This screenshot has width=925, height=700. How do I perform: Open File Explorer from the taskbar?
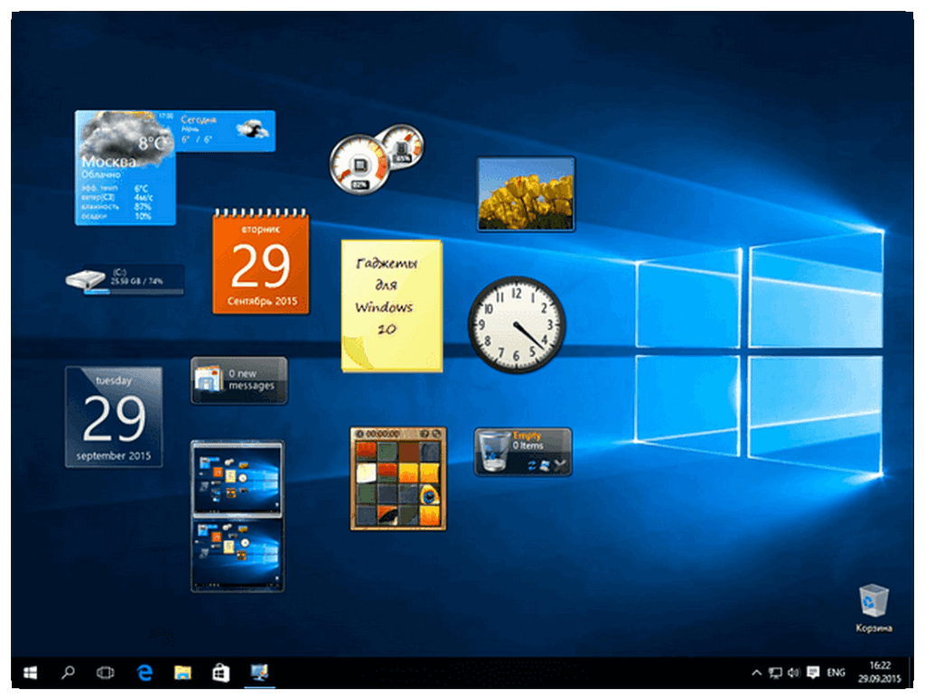182,672
